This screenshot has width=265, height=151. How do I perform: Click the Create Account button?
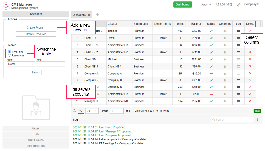36,27
